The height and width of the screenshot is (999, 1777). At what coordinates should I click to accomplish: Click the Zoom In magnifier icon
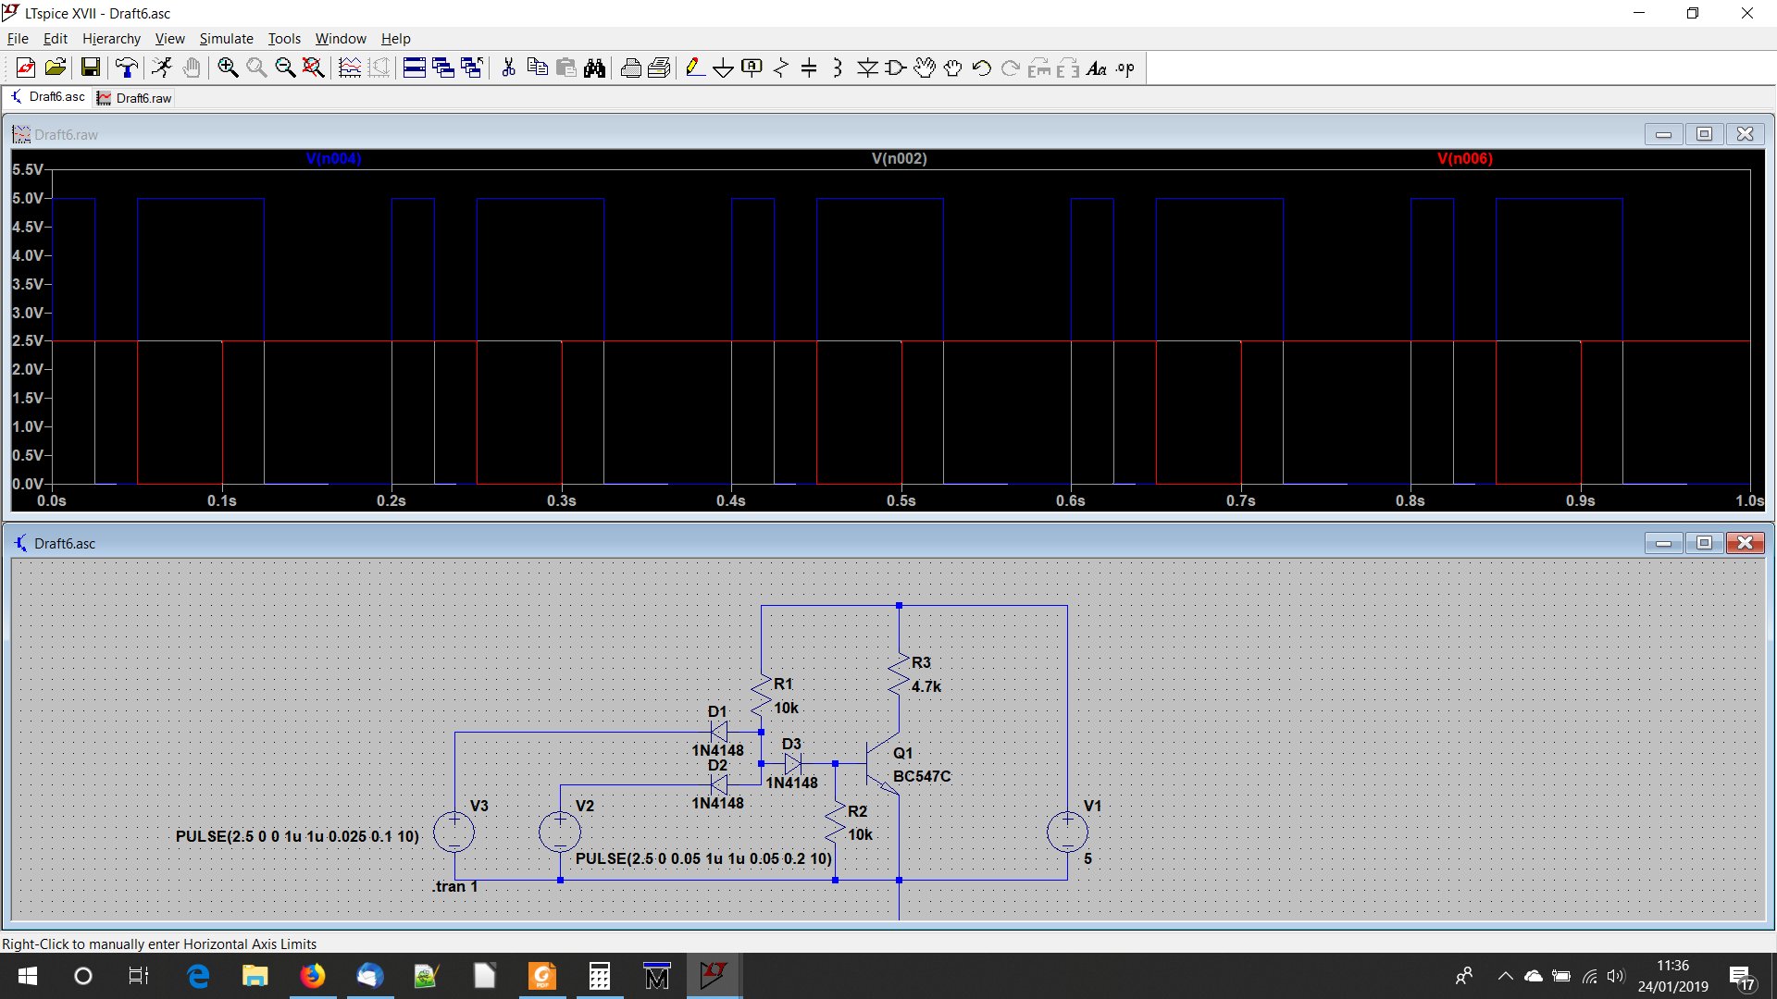[x=228, y=68]
